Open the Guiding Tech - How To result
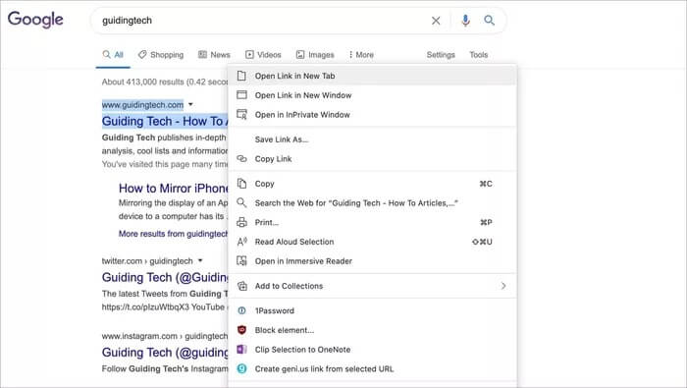This screenshot has height=388, width=687. coord(165,121)
